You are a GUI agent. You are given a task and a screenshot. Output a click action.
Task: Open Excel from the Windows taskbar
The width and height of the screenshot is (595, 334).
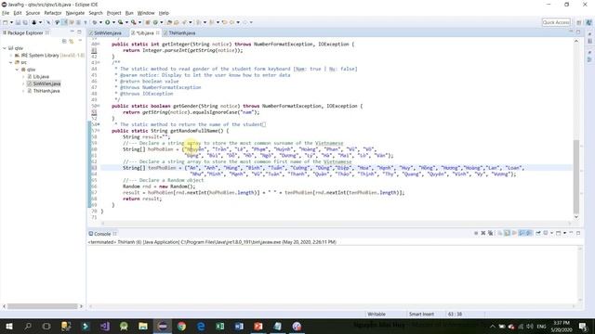pos(220,326)
